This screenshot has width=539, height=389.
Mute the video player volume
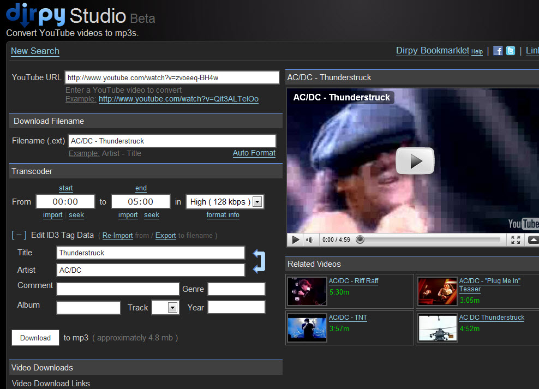click(x=310, y=240)
